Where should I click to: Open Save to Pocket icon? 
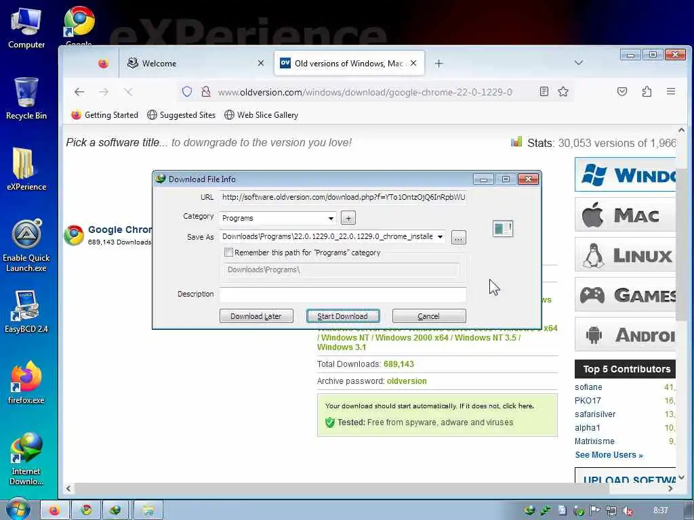pos(622,91)
